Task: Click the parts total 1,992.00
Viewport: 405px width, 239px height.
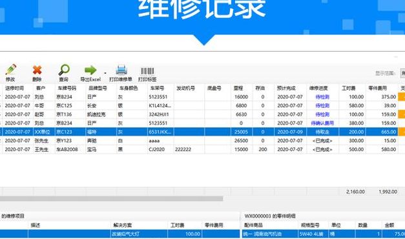Action: (388, 192)
